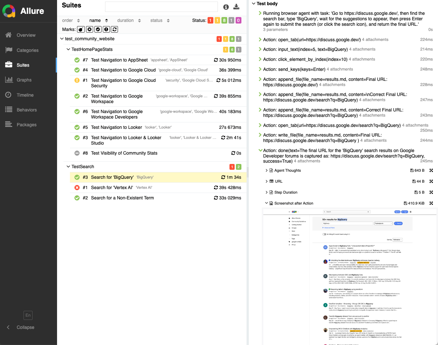Sort suites by duration

(x=129, y=20)
